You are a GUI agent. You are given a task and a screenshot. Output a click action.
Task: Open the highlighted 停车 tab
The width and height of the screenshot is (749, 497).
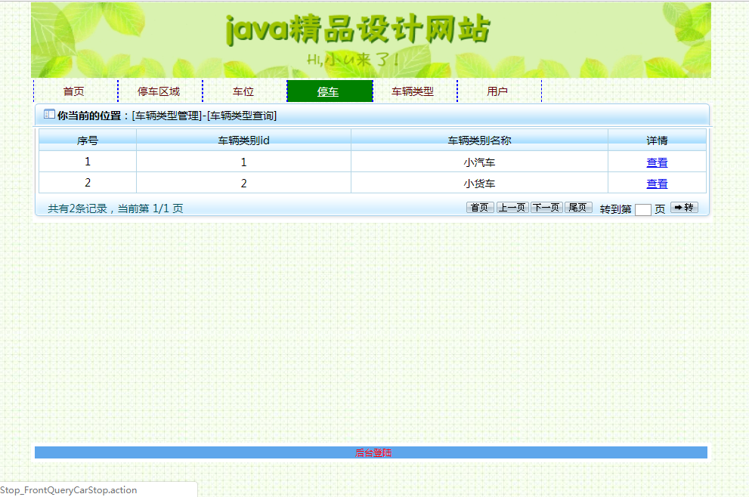[328, 91]
